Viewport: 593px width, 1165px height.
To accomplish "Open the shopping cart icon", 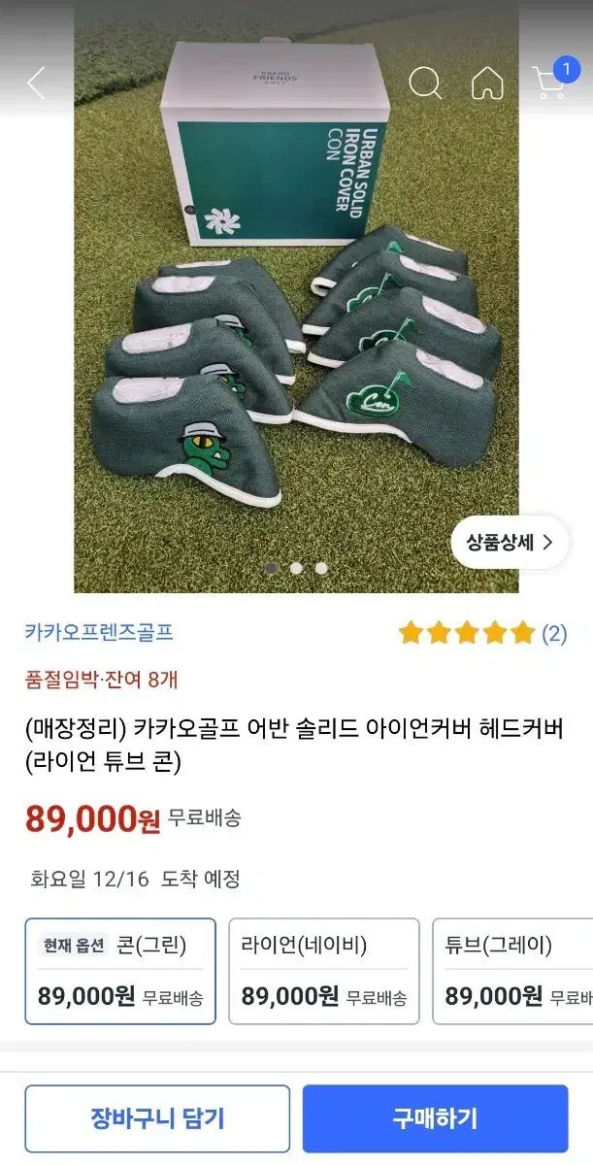I will tap(548, 85).
